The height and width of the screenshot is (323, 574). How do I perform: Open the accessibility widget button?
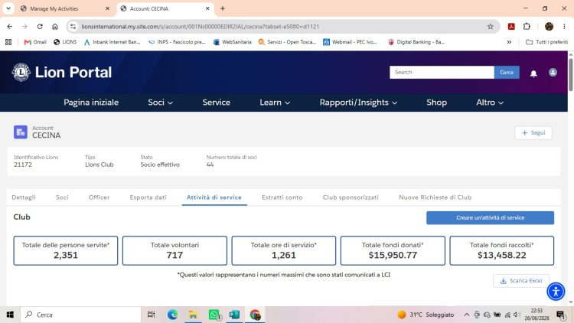point(556,292)
